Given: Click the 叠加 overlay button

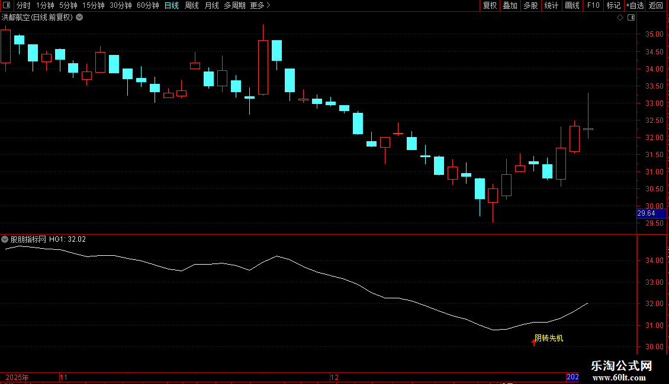Looking at the screenshot, I should point(510,5).
